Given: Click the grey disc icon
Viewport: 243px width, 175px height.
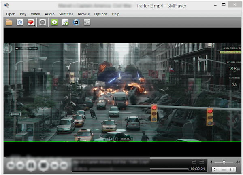Looking at the screenshot, I should 43,22.
